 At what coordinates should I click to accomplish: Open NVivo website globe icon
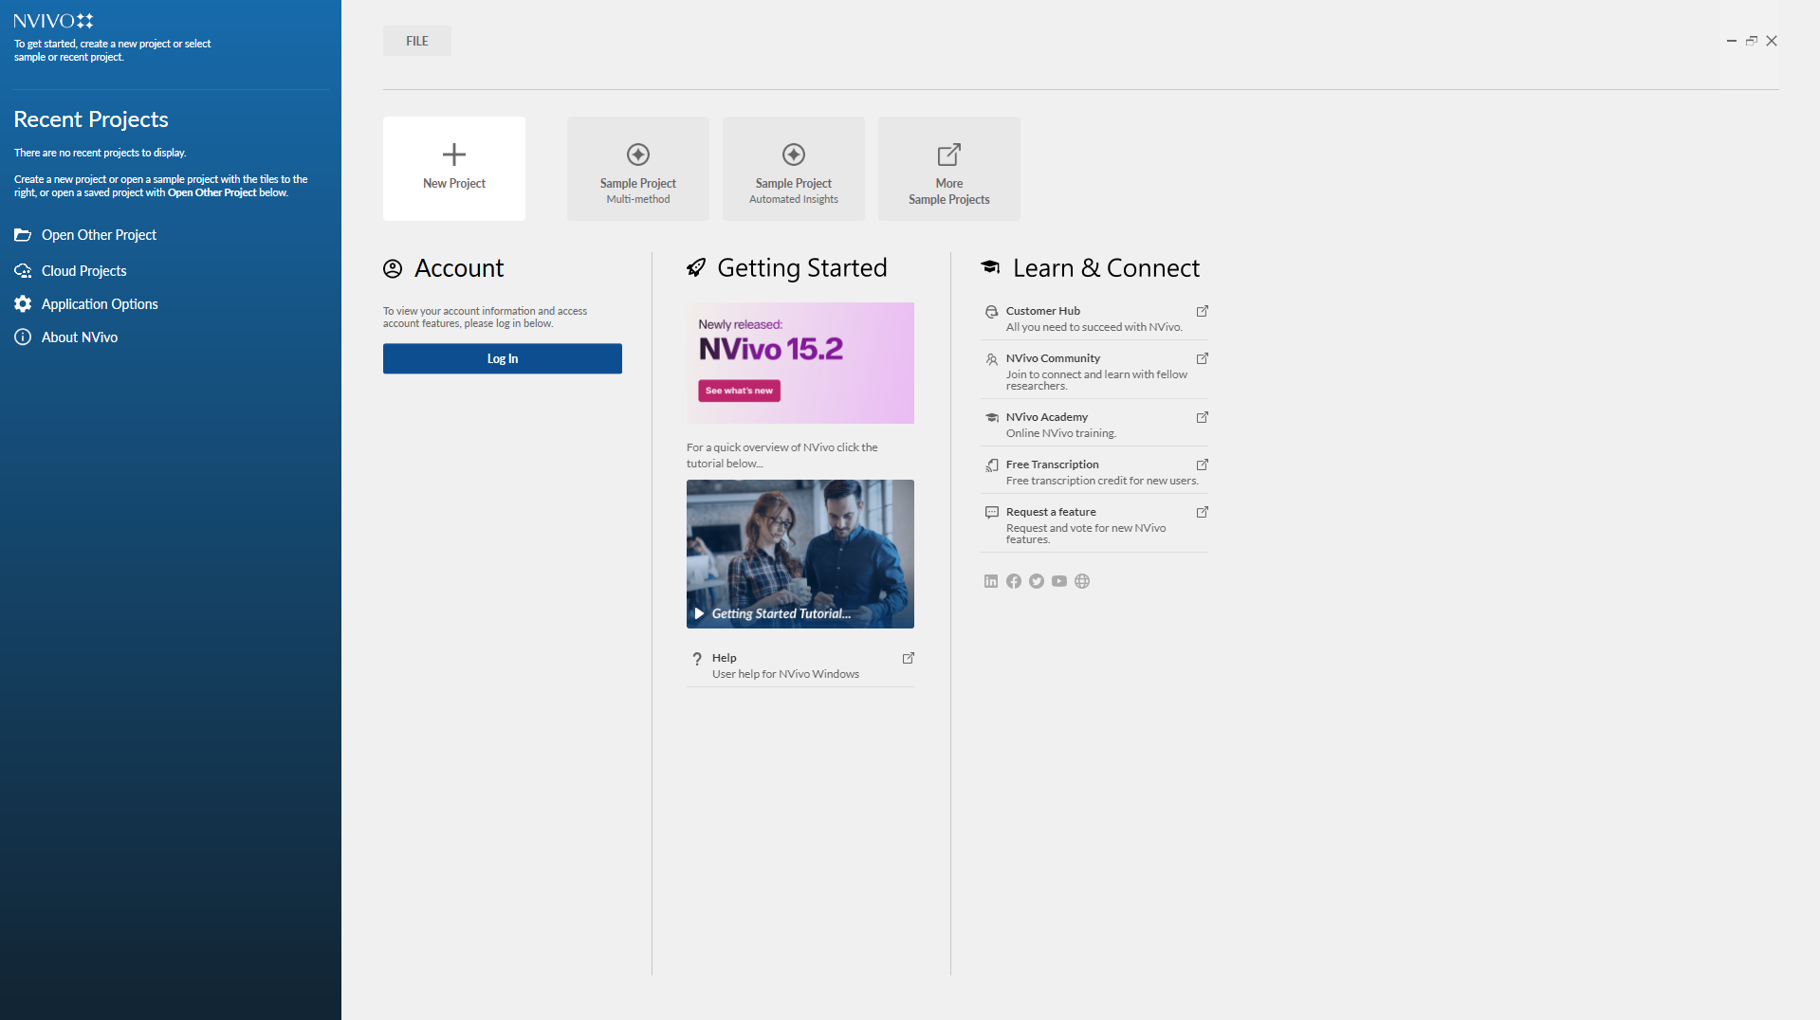pos(1082,581)
